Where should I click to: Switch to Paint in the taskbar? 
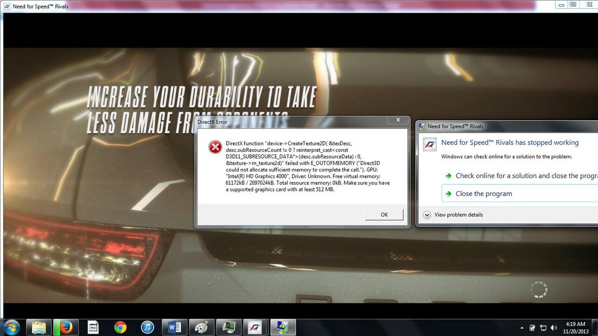click(x=201, y=328)
